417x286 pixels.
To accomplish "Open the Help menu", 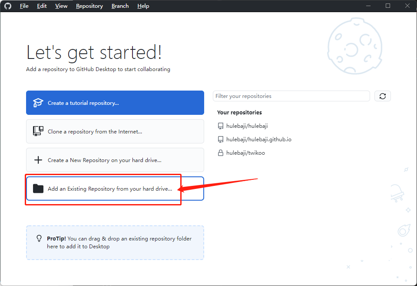I will [x=143, y=6].
